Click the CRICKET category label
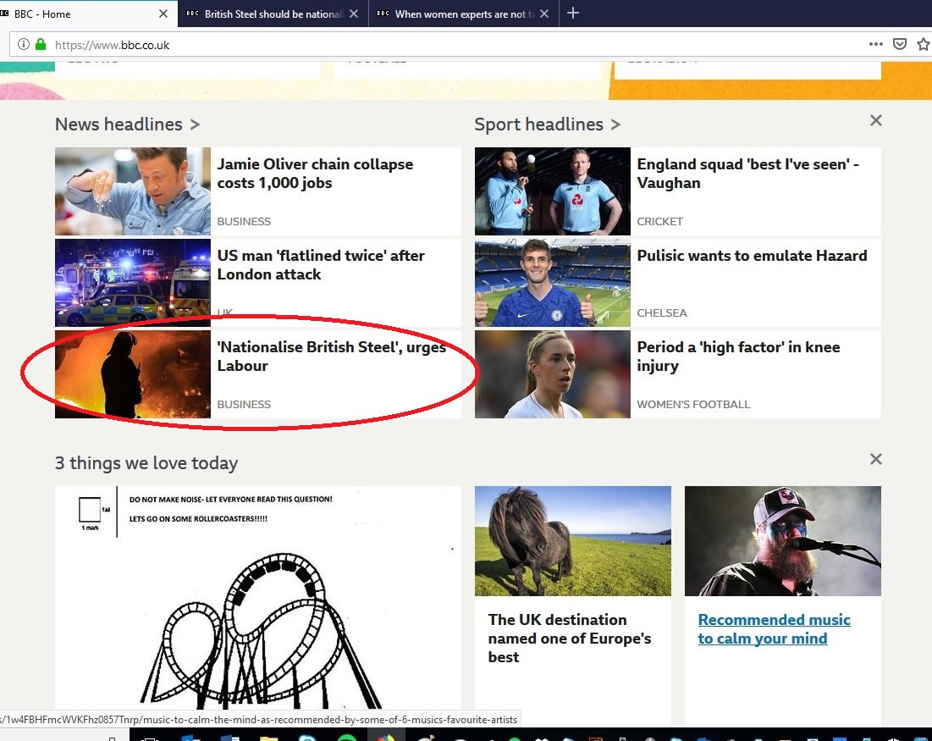Screen dimensions: 932x741 (x=659, y=221)
